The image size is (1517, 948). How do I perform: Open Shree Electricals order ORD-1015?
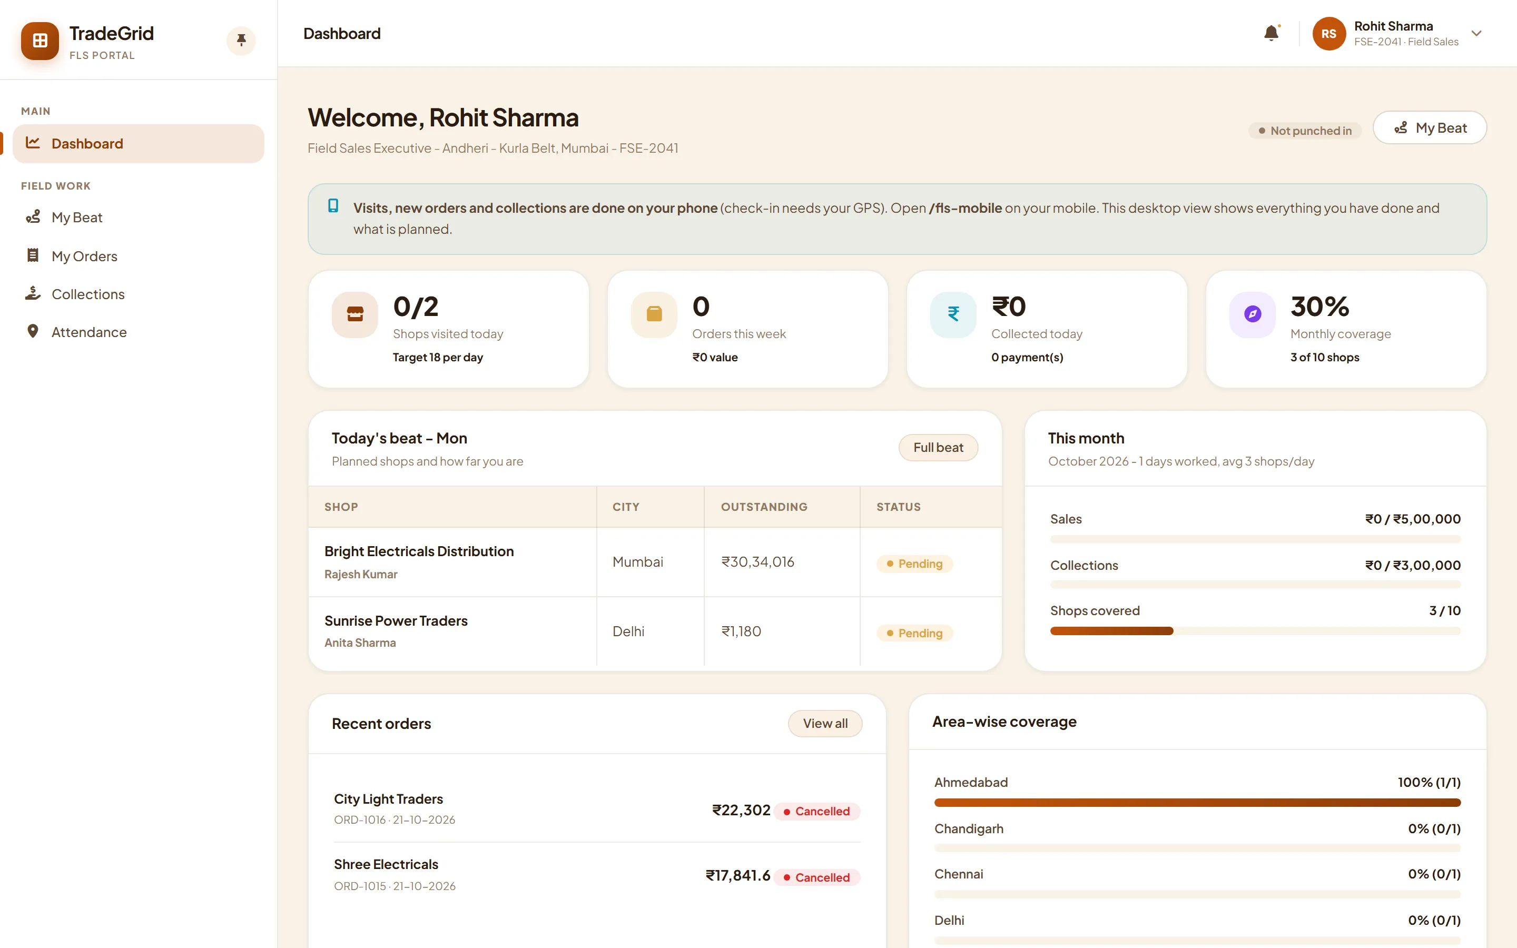point(597,875)
